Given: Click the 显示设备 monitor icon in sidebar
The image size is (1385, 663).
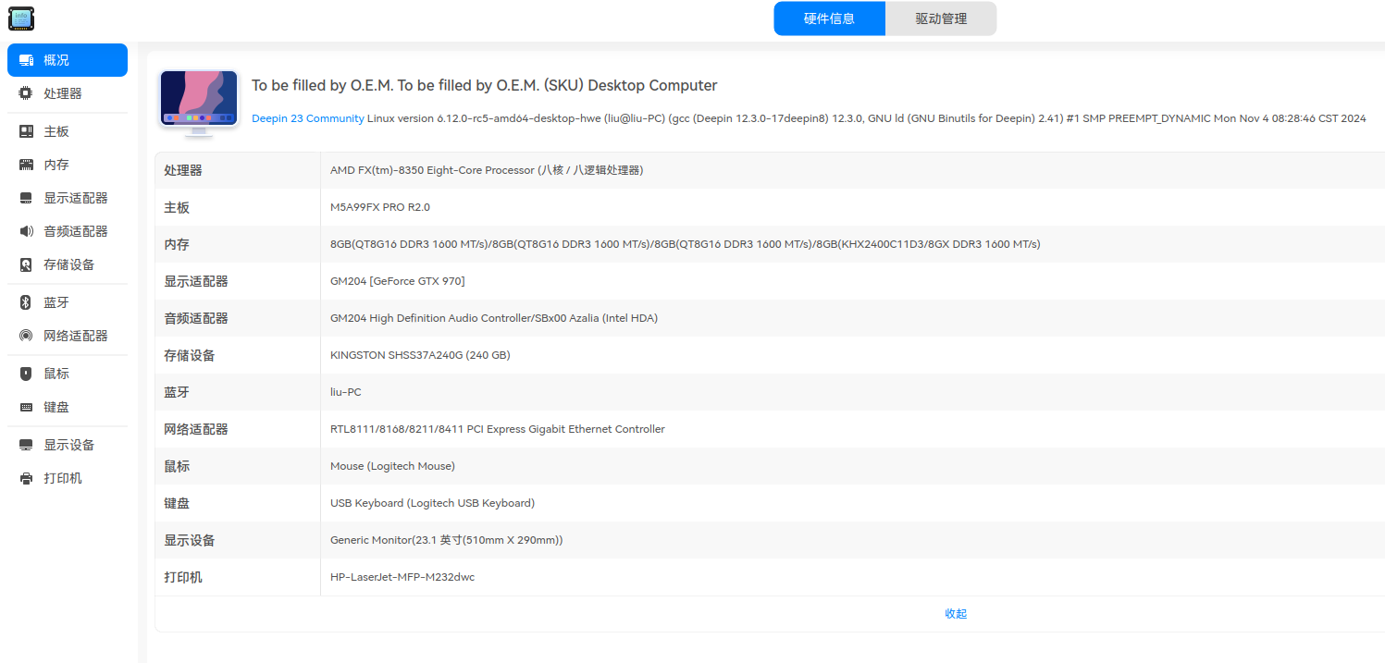Looking at the screenshot, I should (27, 445).
